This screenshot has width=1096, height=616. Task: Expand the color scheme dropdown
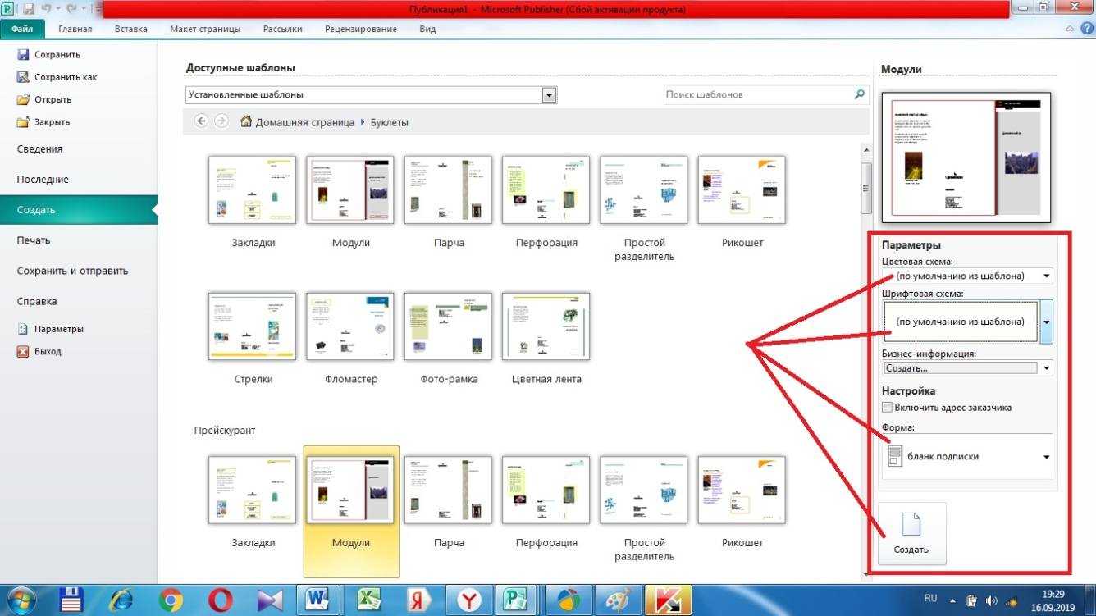pyautogui.click(x=1046, y=276)
